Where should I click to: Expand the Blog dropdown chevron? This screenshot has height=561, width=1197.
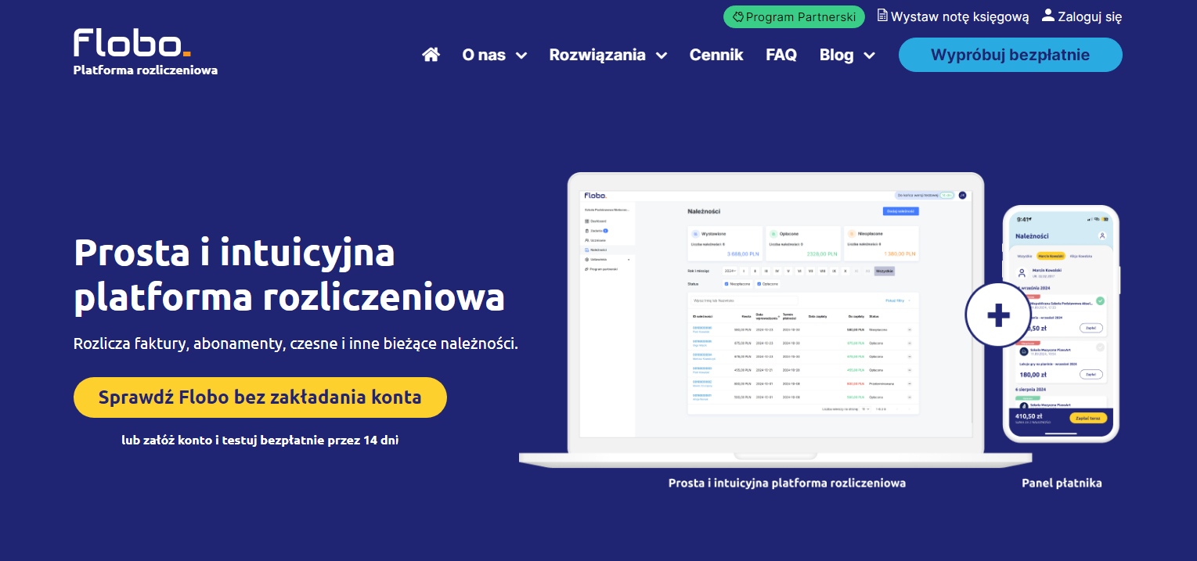click(869, 56)
